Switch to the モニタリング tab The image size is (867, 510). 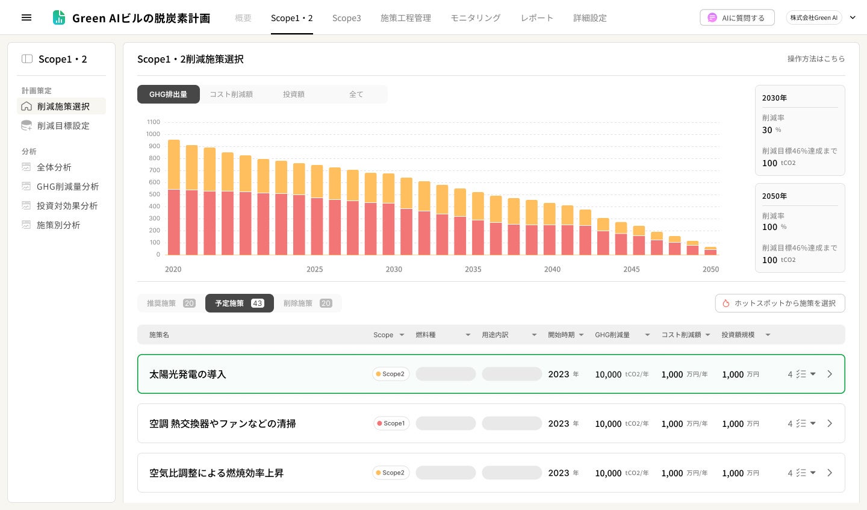point(476,18)
